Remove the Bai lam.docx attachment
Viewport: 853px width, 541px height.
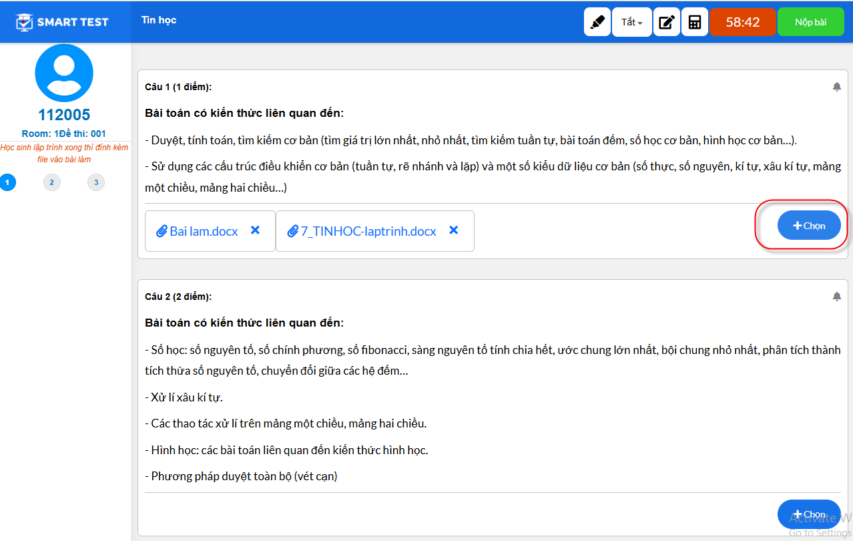click(x=255, y=230)
